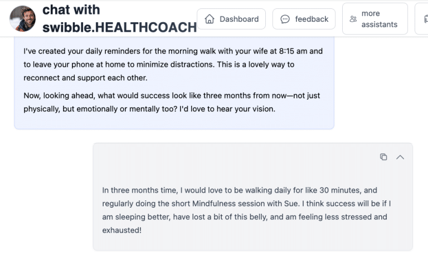Open the 'more assistants' text label
Viewport: 428px width, 260px height.
tap(379, 19)
